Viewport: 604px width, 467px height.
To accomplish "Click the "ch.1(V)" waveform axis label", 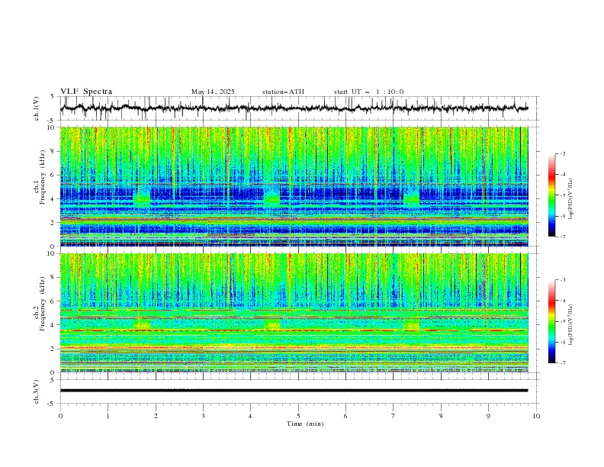I will click(x=37, y=108).
